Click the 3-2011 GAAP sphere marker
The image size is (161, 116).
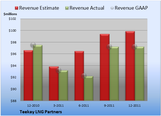click(x=59, y=70)
